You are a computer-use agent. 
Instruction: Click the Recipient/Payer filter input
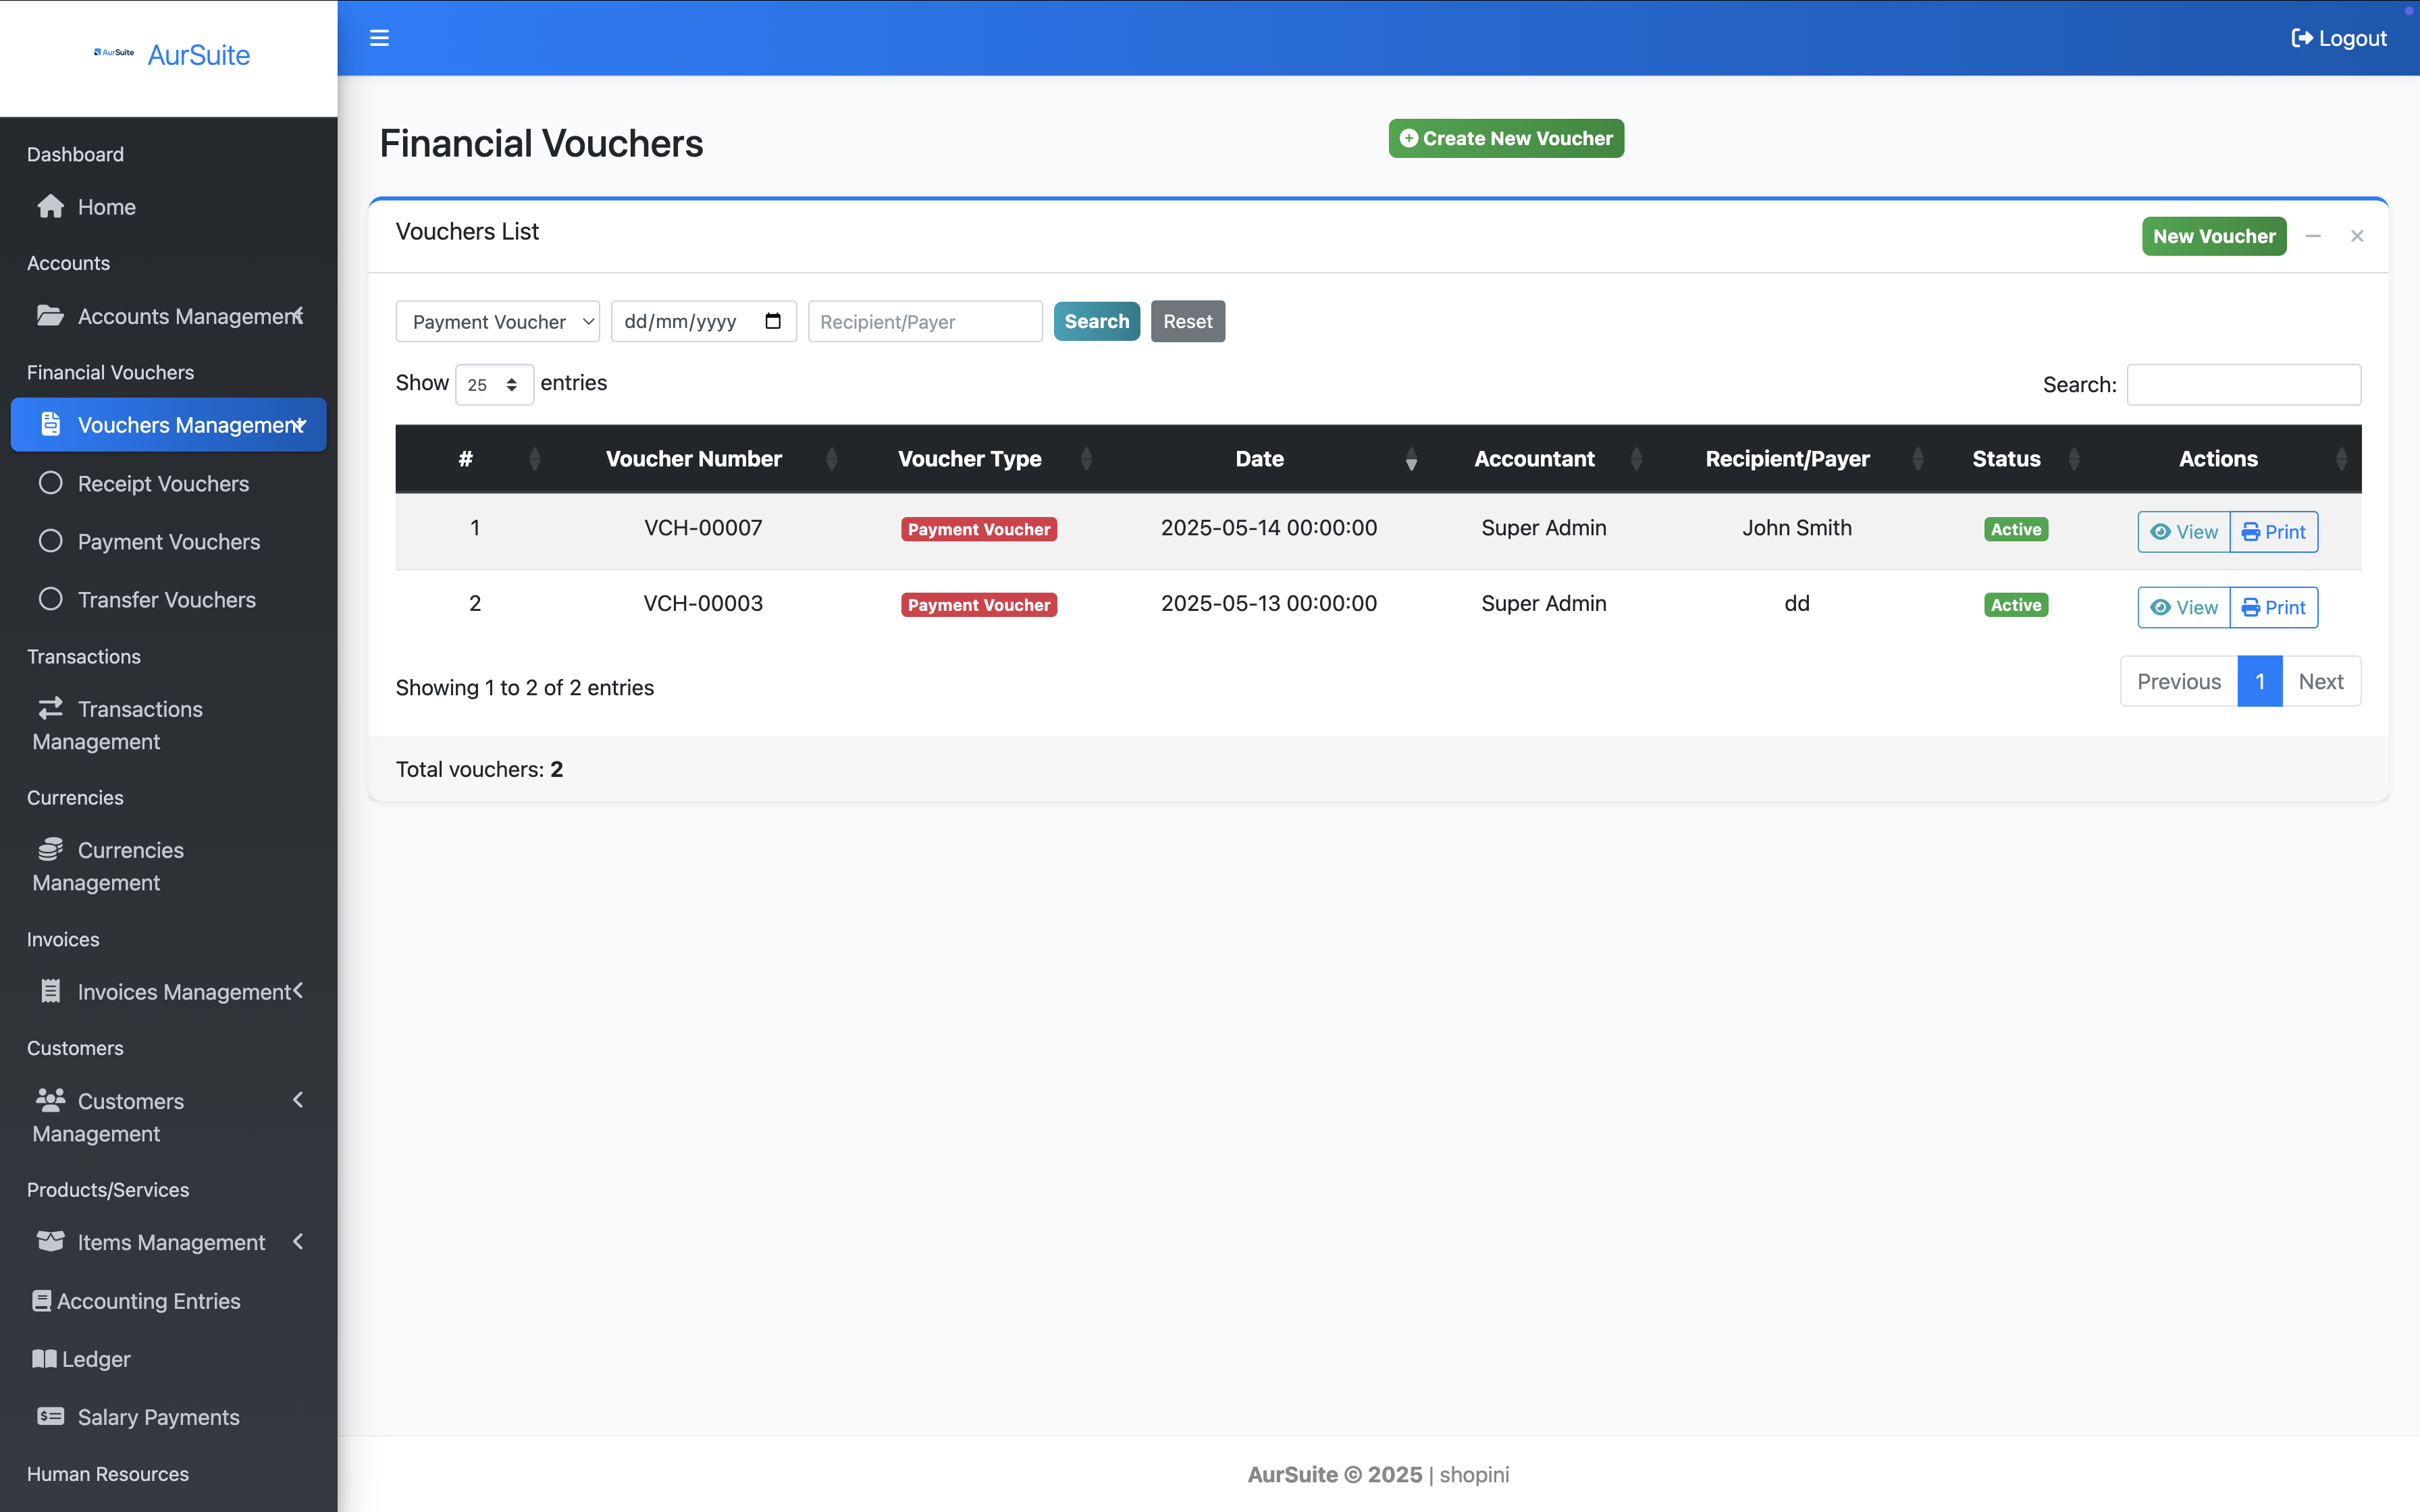(924, 322)
